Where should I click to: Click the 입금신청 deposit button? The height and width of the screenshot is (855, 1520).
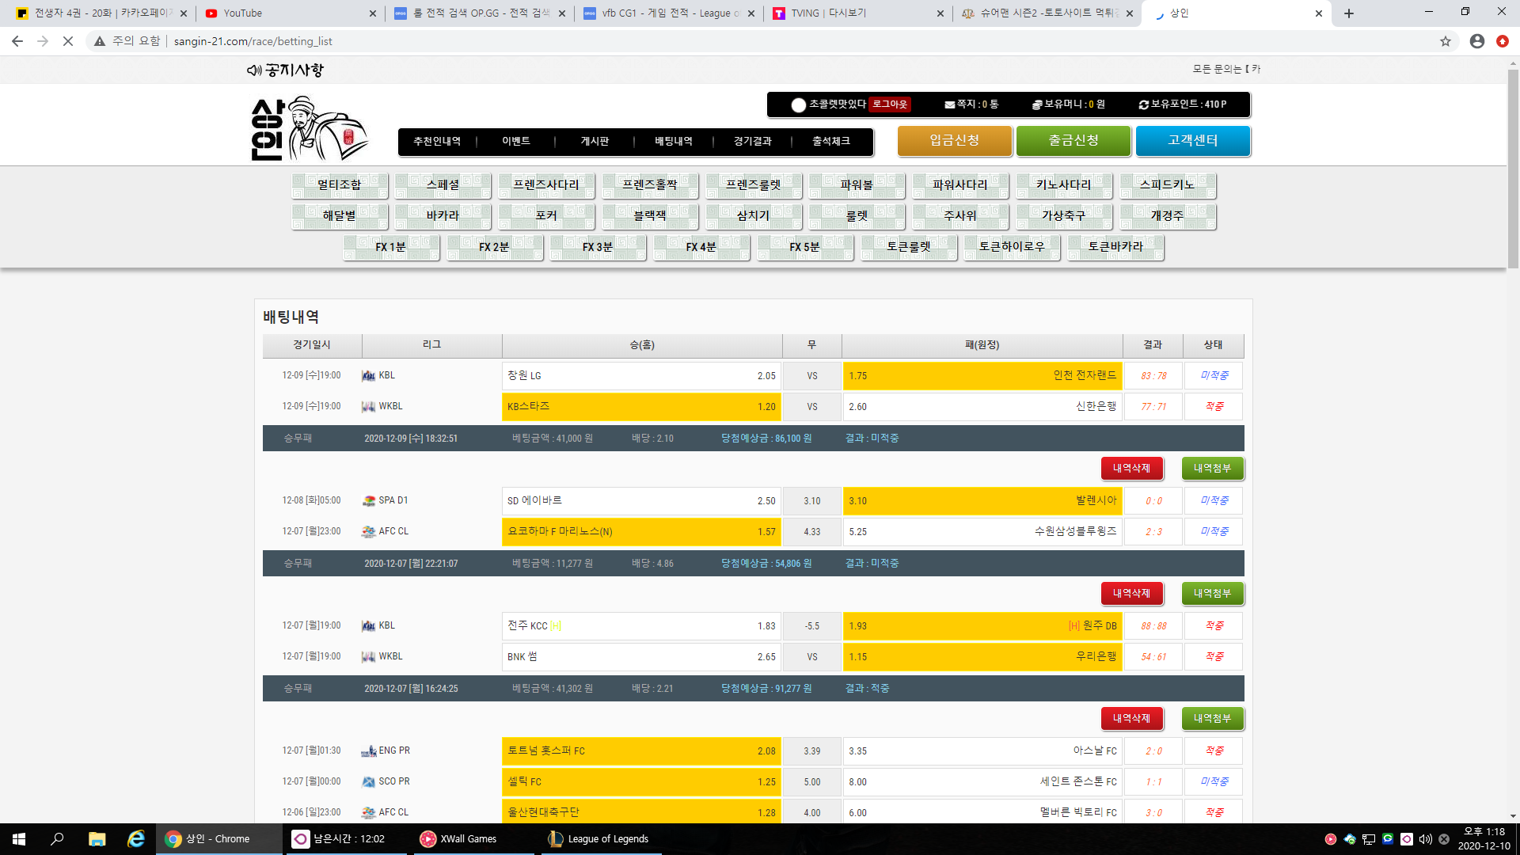point(954,141)
